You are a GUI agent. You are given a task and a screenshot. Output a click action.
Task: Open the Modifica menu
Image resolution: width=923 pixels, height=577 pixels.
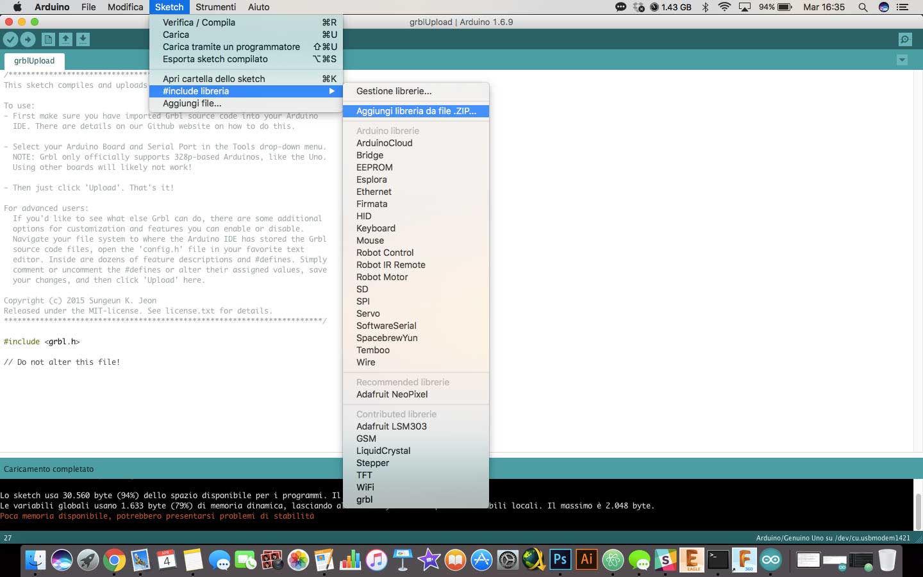tap(125, 7)
